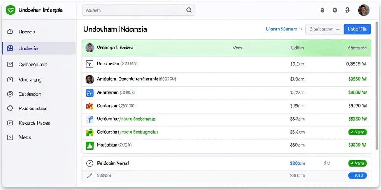Click the magnifier icon in search box
Image resolution: width=381 pixels, height=190 pixels.
189,10
